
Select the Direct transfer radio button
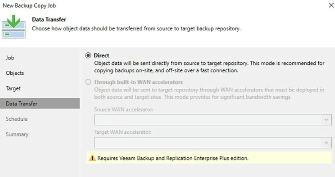pos(88,56)
